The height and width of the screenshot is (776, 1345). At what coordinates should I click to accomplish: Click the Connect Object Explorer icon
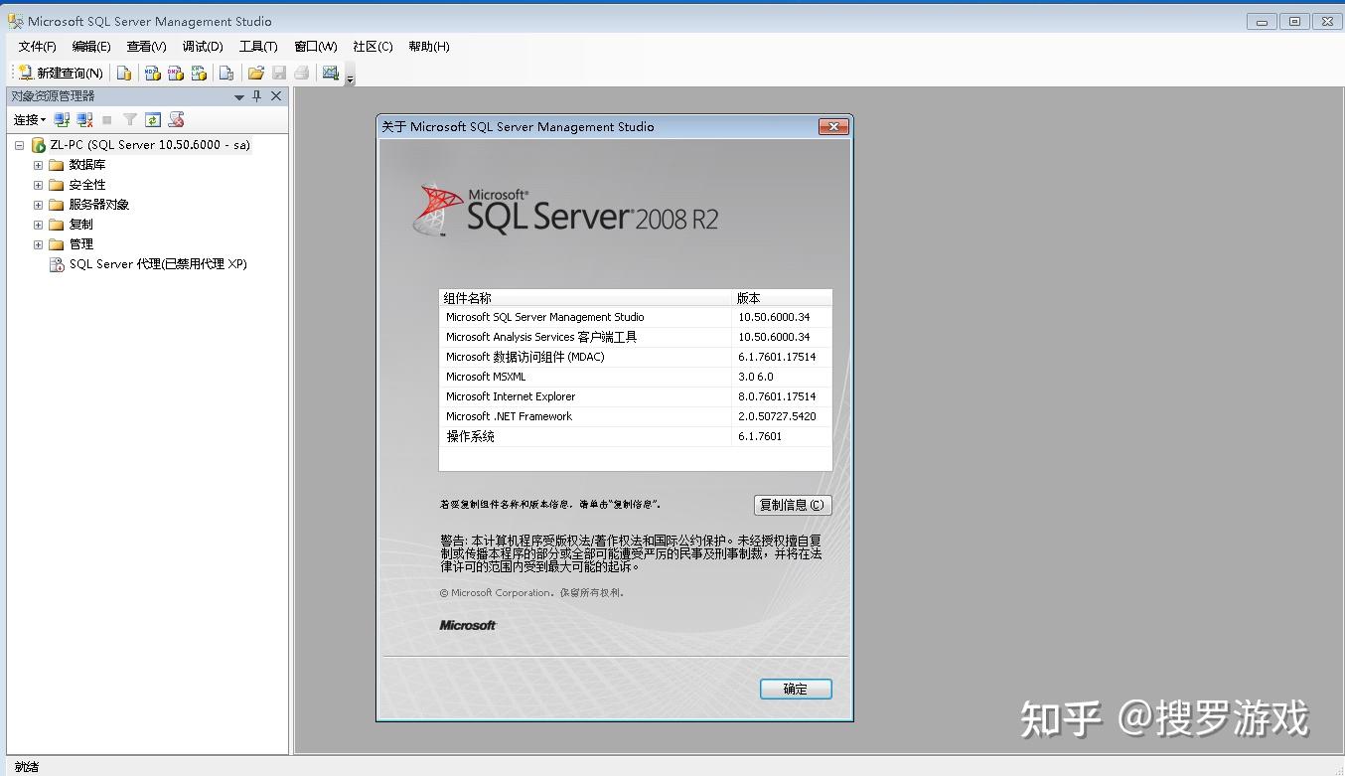pos(62,120)
